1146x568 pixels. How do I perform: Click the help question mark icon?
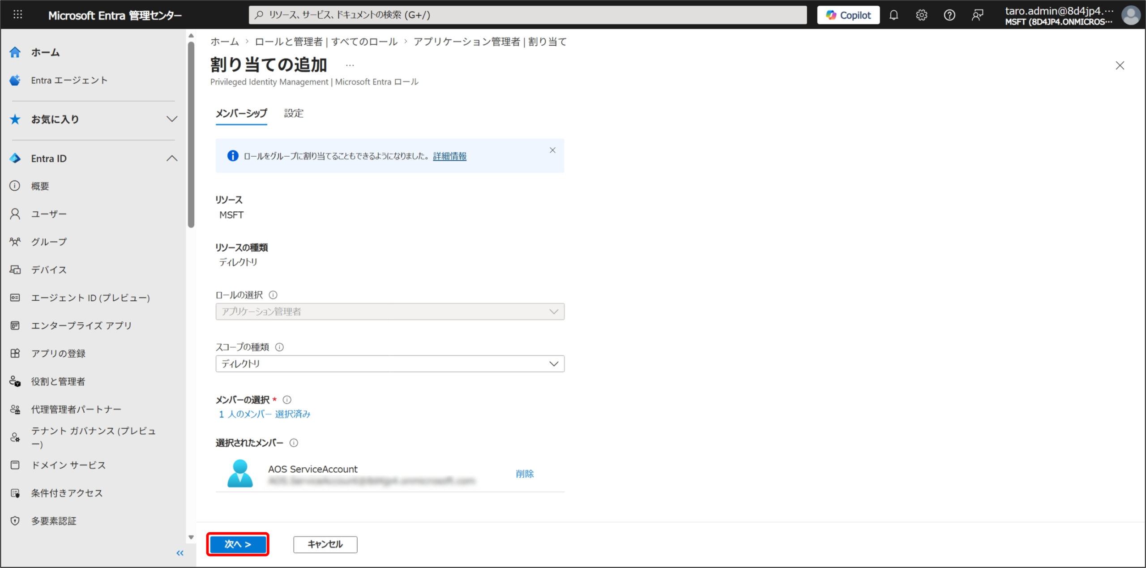point(949,15)
